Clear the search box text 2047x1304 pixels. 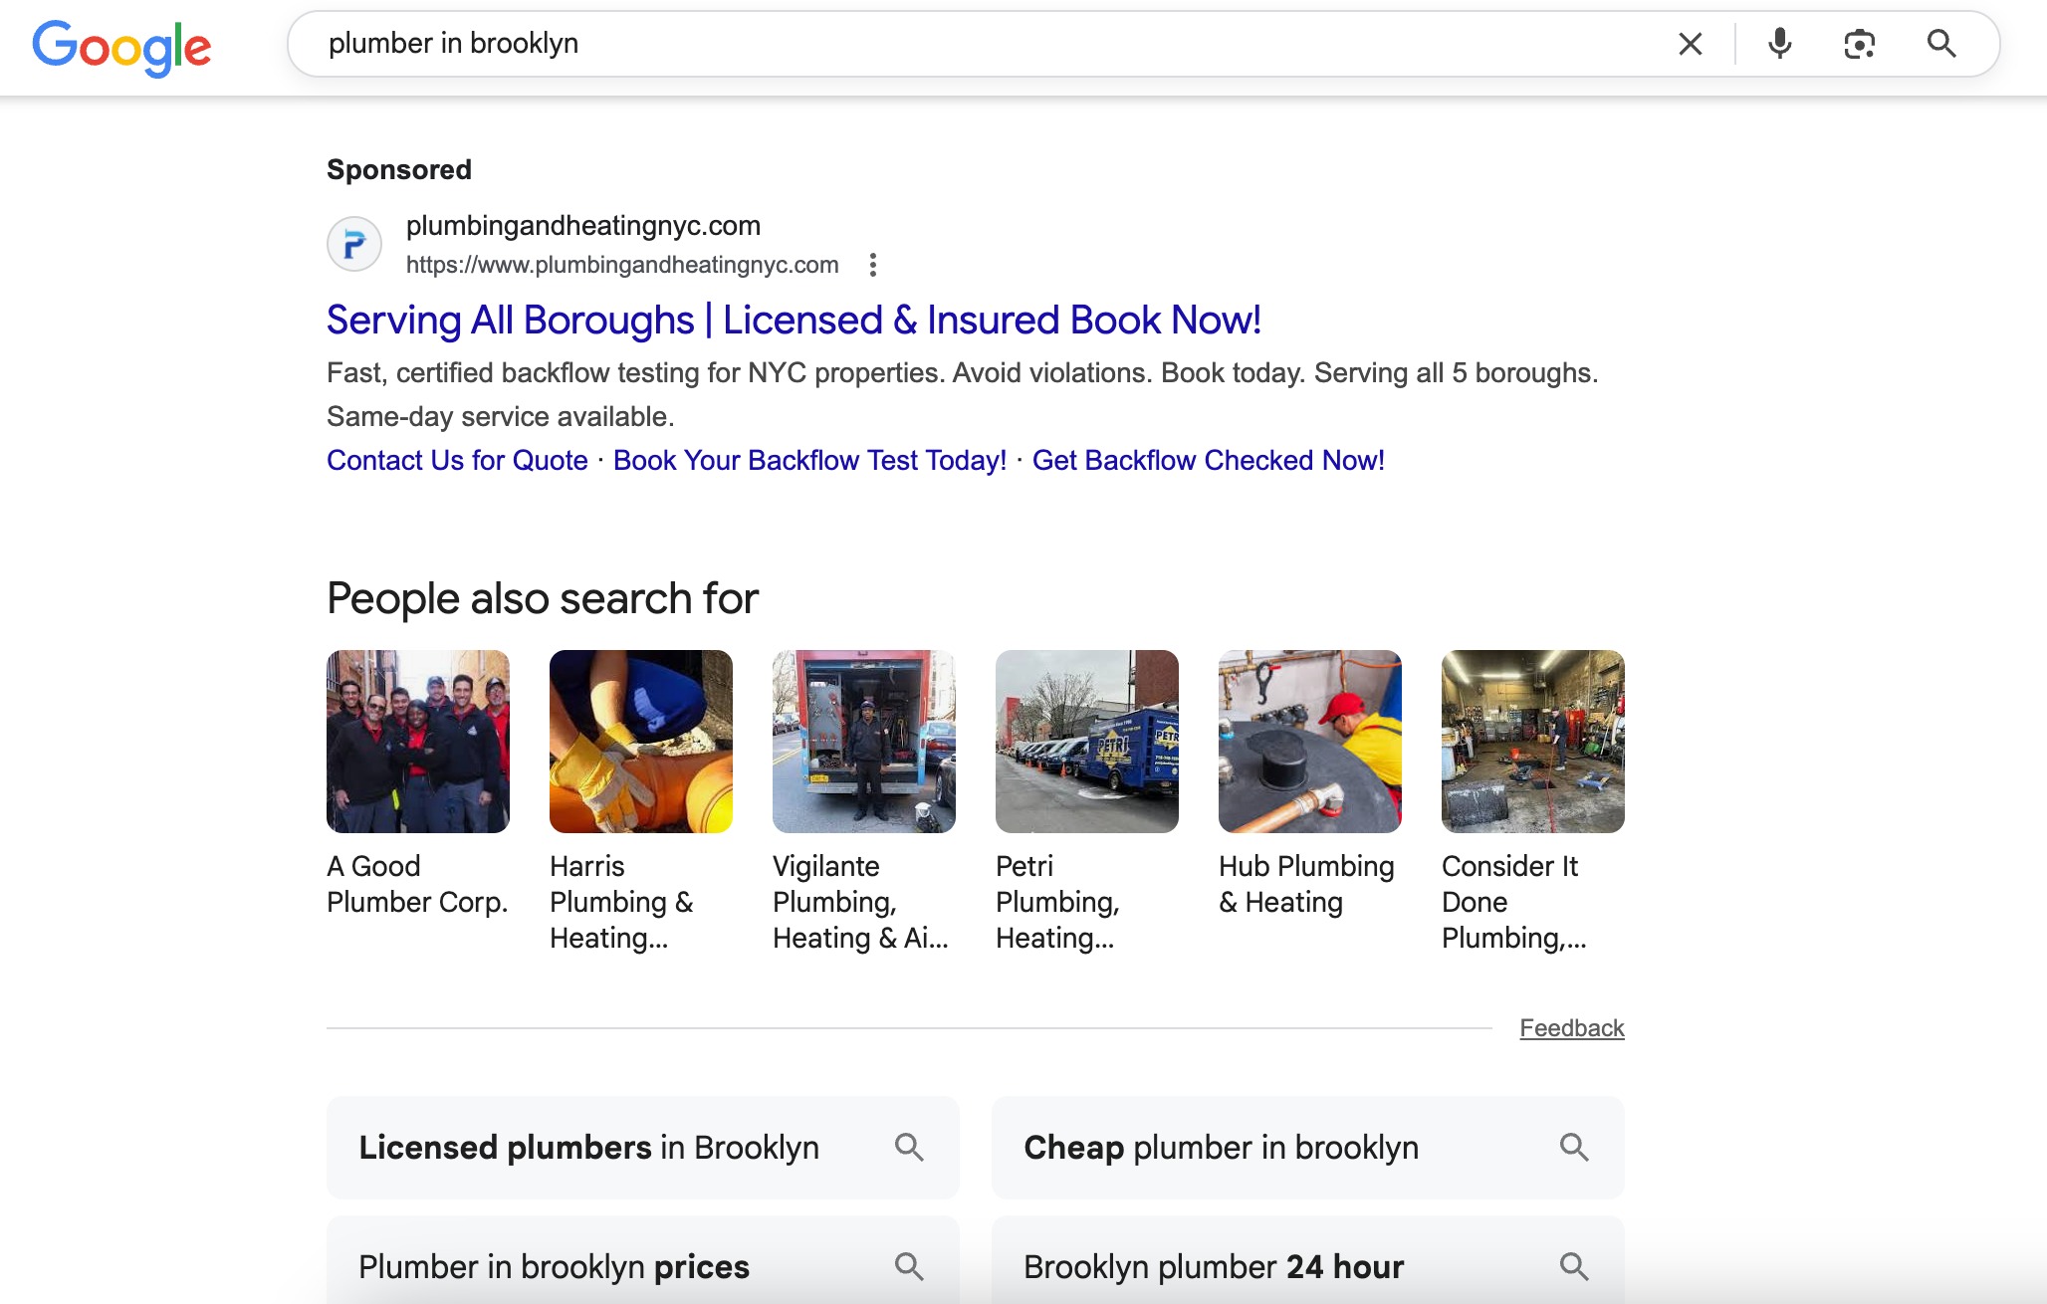pyautogui.click(x=1690, y=44)
